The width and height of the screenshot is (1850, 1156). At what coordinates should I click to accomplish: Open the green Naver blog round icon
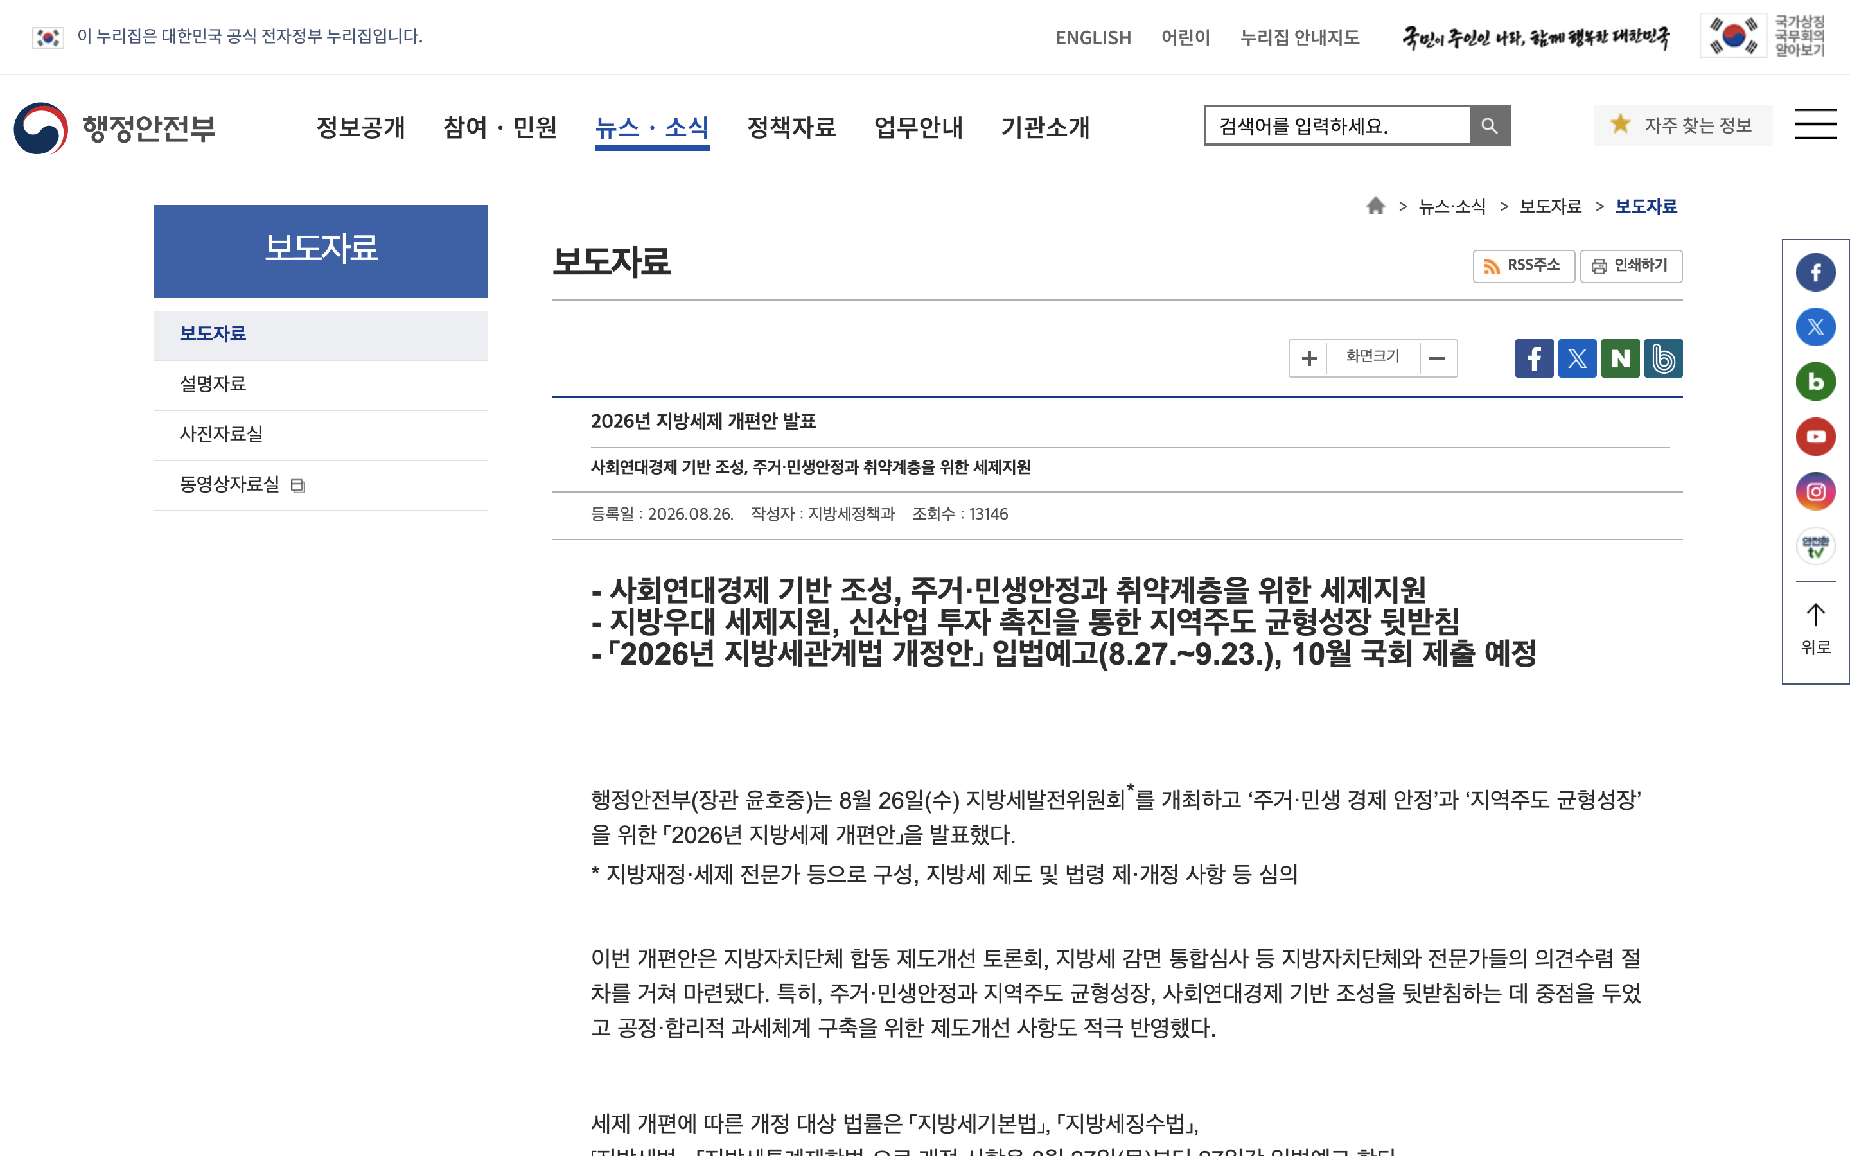pos(1815,381)
